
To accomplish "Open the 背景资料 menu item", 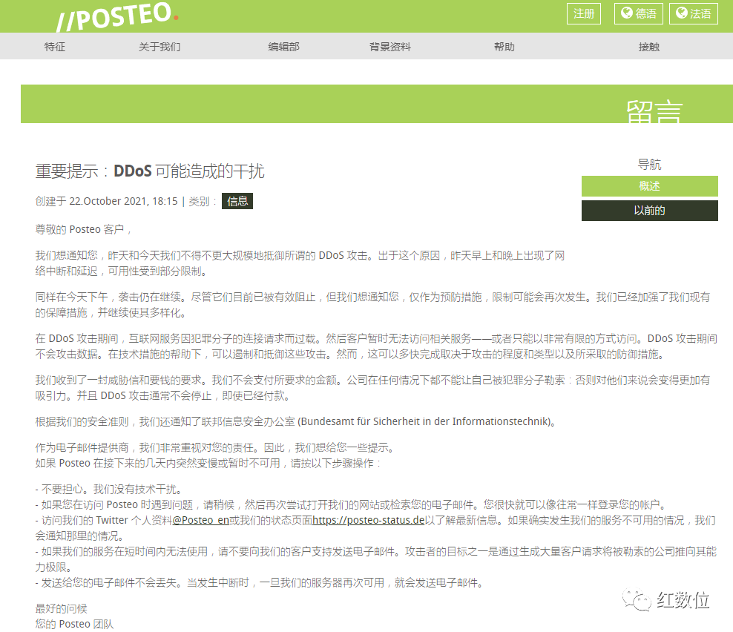I will click(390, 47).
